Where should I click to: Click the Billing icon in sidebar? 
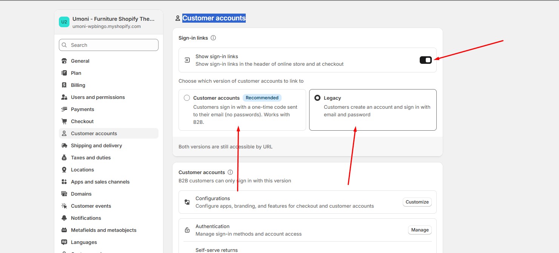click(x=64, y=85)
